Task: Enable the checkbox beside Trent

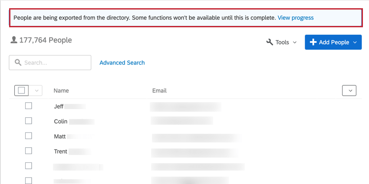Action: pos(29,151)
